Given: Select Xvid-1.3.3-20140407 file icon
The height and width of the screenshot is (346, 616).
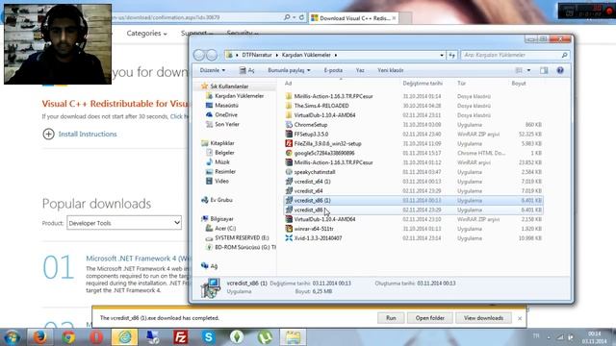Looking at the screenshot, I should [289, 237].
